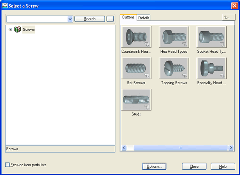
Task: Open the Socket Head Types category
Action: click(212, 37)
